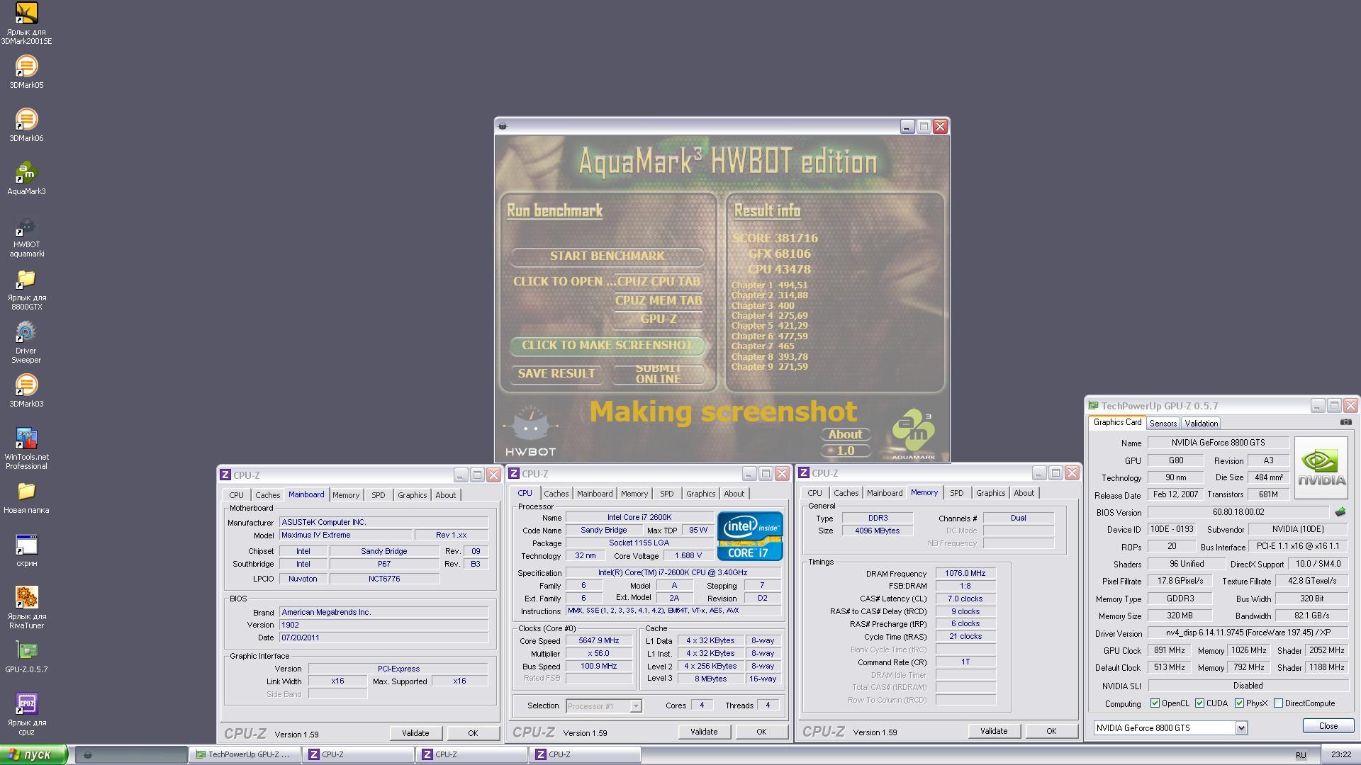Click the SCORE 381716 result text
This screenshot has width=1361, height=765.
pos(775,238)
